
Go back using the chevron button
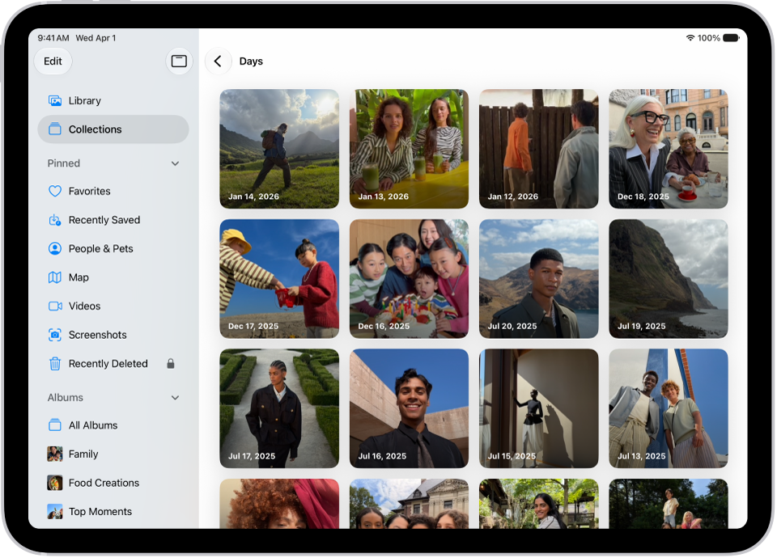point(218,61)
